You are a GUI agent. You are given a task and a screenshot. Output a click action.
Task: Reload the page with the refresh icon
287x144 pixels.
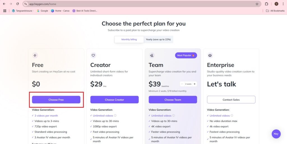(x=18, y=4)
